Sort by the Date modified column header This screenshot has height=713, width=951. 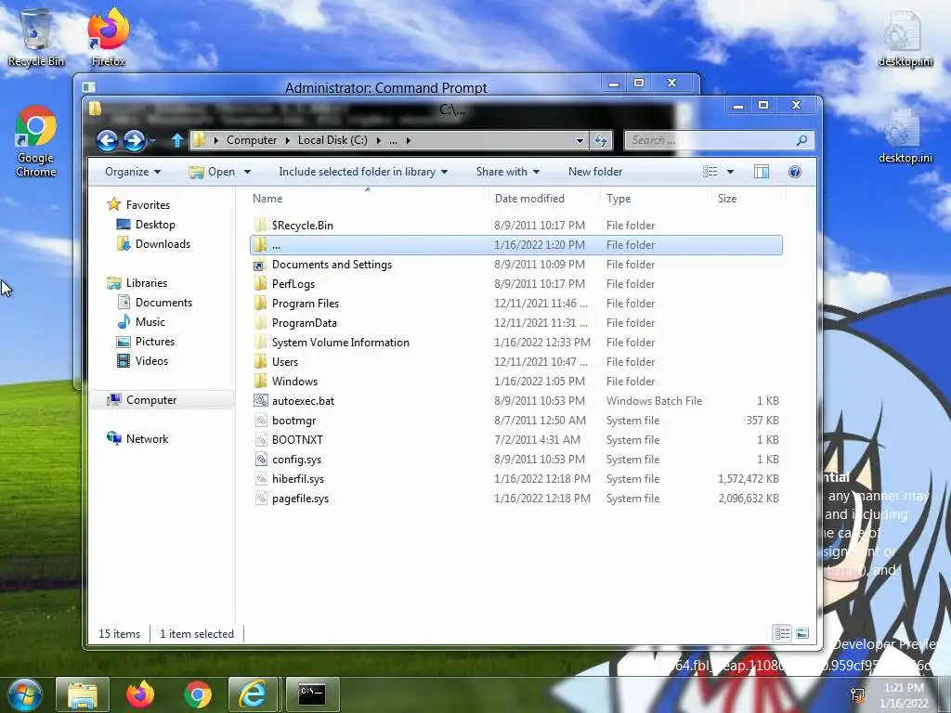(x=543, y=199)
